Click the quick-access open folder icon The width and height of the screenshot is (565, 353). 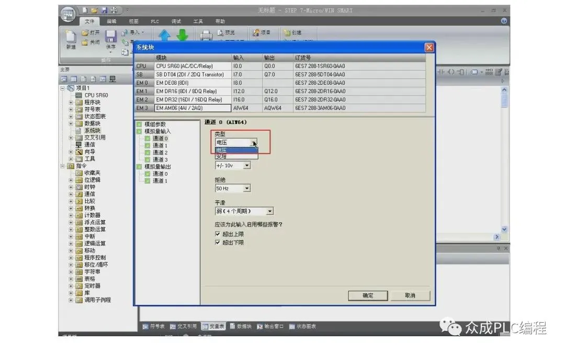pos(94,10)
